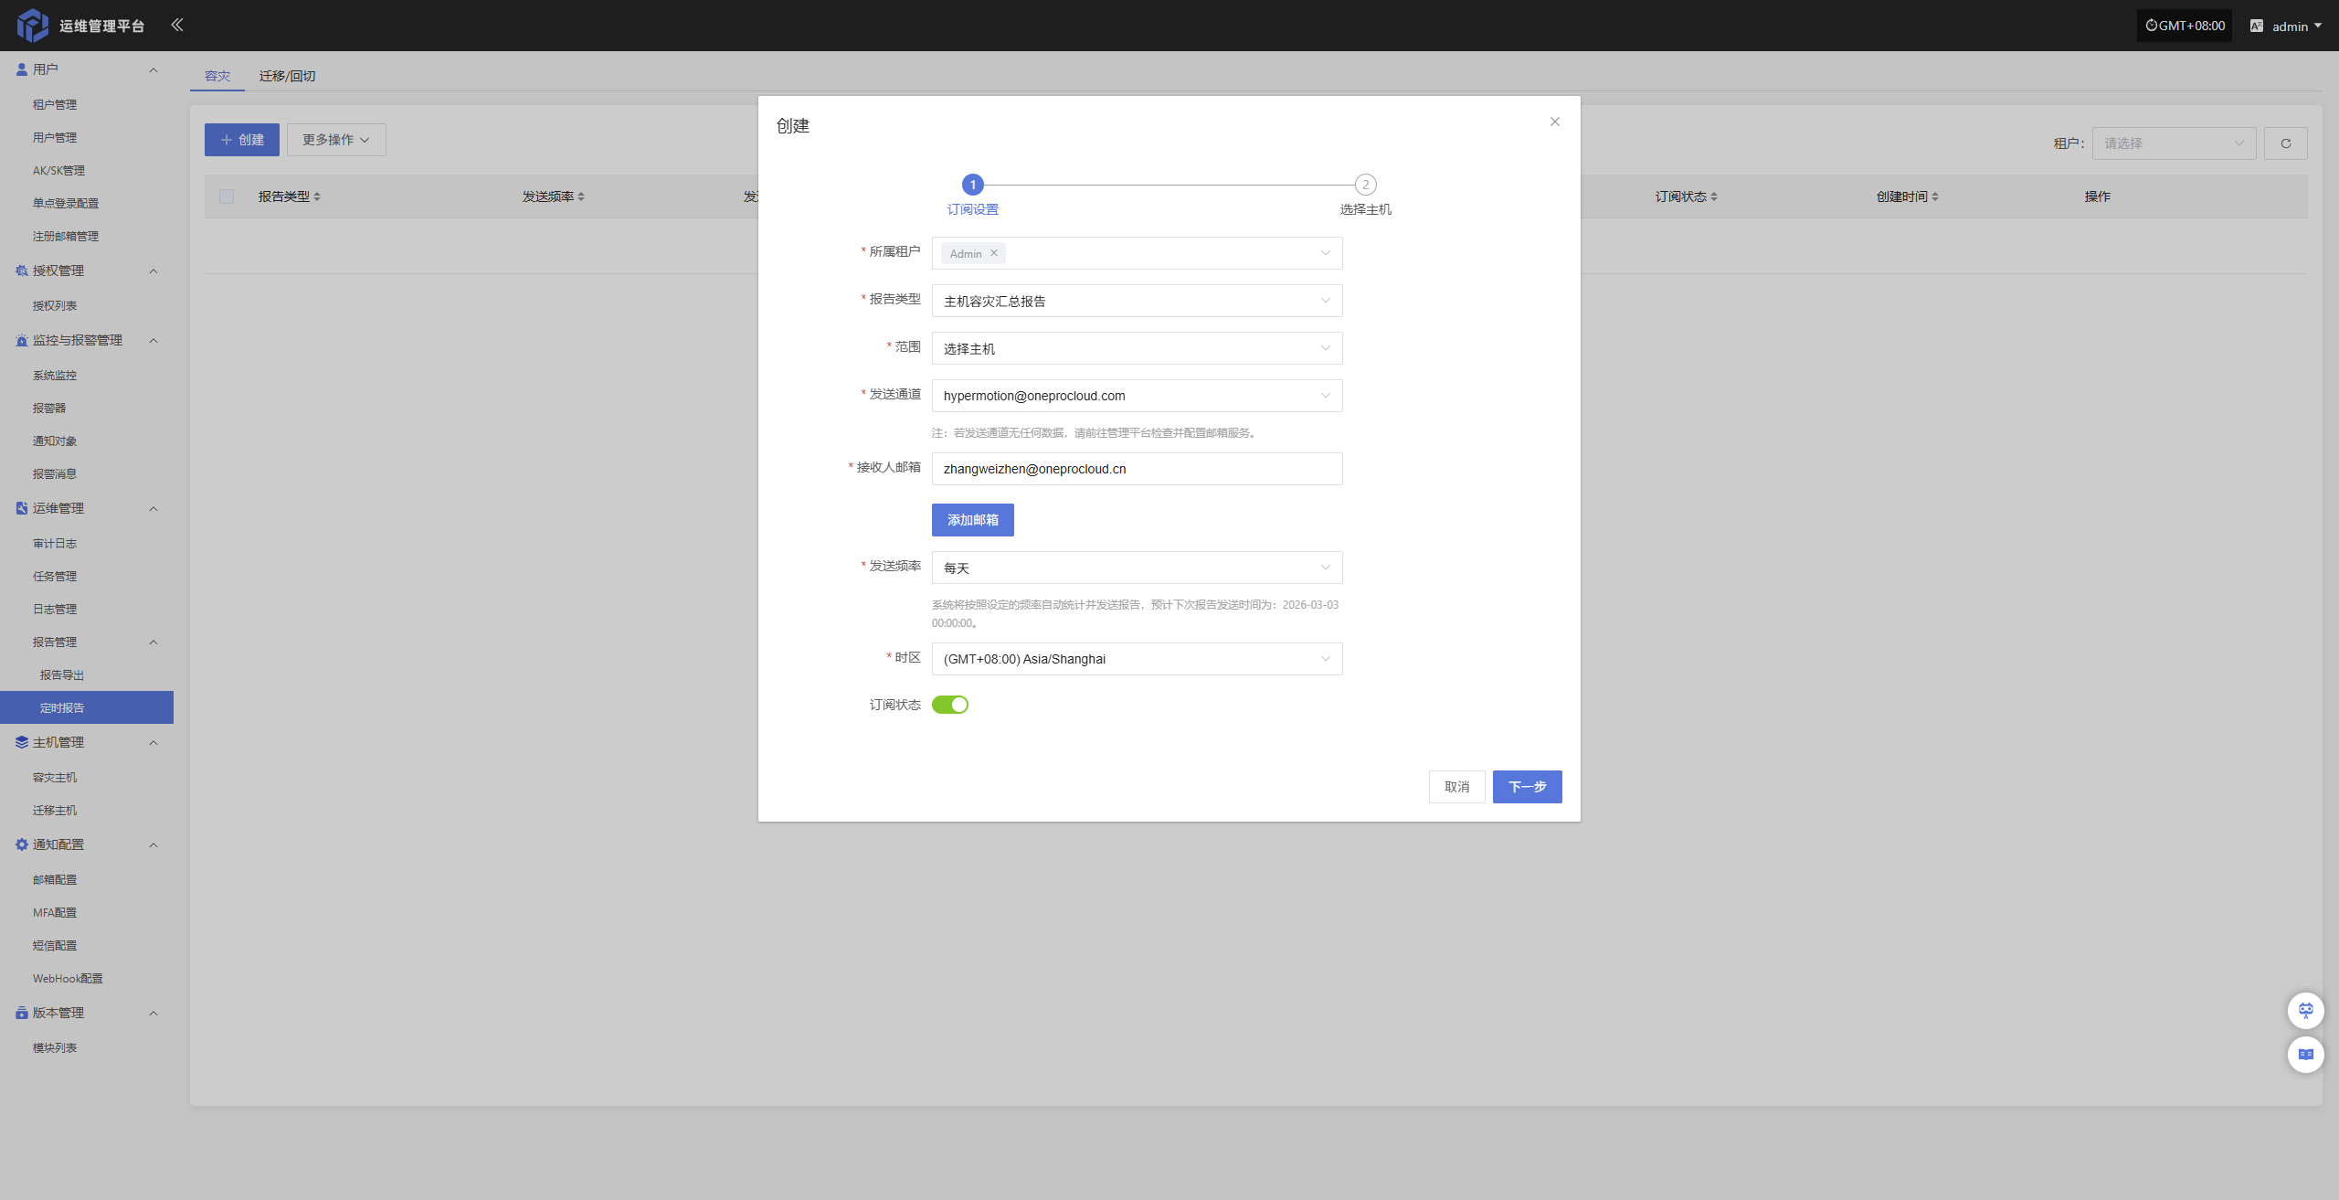Screen dimensions: 2339x1200
Task: Expand the 时区 Asia/Shanghai dropdown
Action: coord(1137,659)
